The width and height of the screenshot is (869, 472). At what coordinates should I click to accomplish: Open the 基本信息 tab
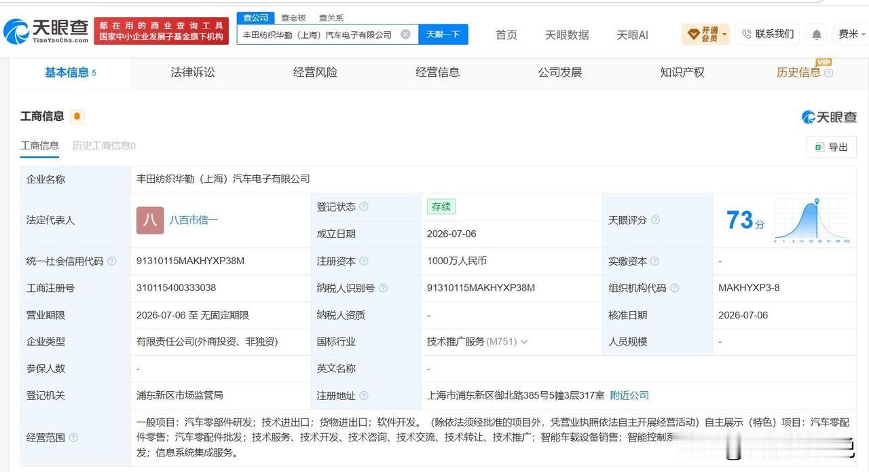pyautogui.click(x=70, y=73)
